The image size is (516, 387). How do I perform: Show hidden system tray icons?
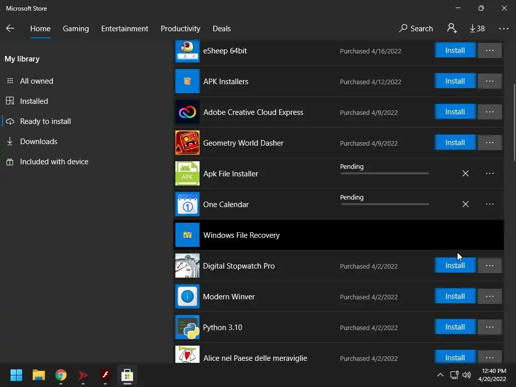[x=440, y=375]
